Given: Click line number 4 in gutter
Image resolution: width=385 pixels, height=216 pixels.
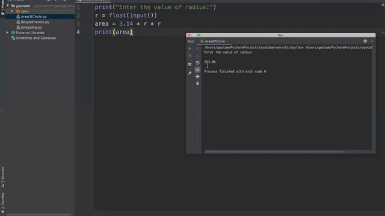Looking at the screenshot, I should 78,32.
